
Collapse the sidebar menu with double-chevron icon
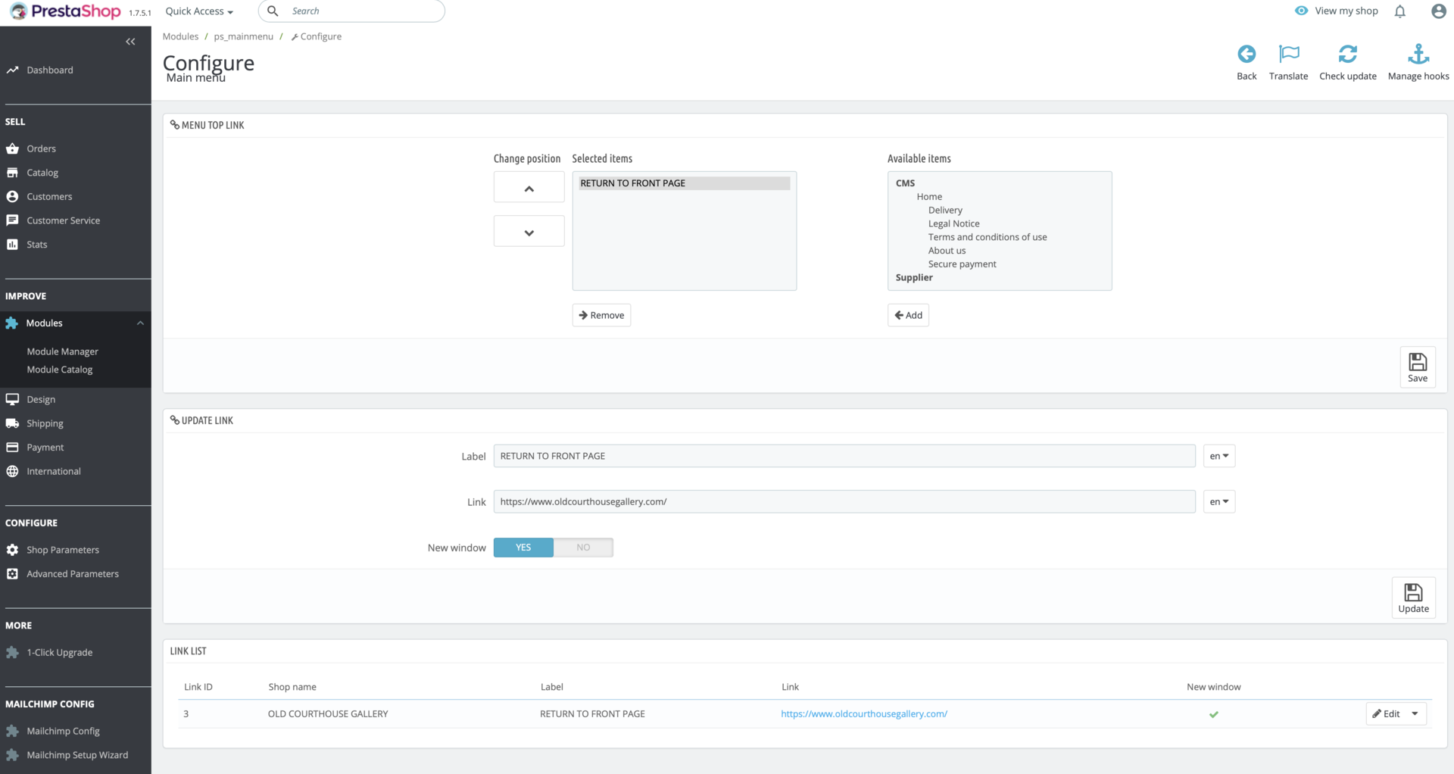point(130,42)
